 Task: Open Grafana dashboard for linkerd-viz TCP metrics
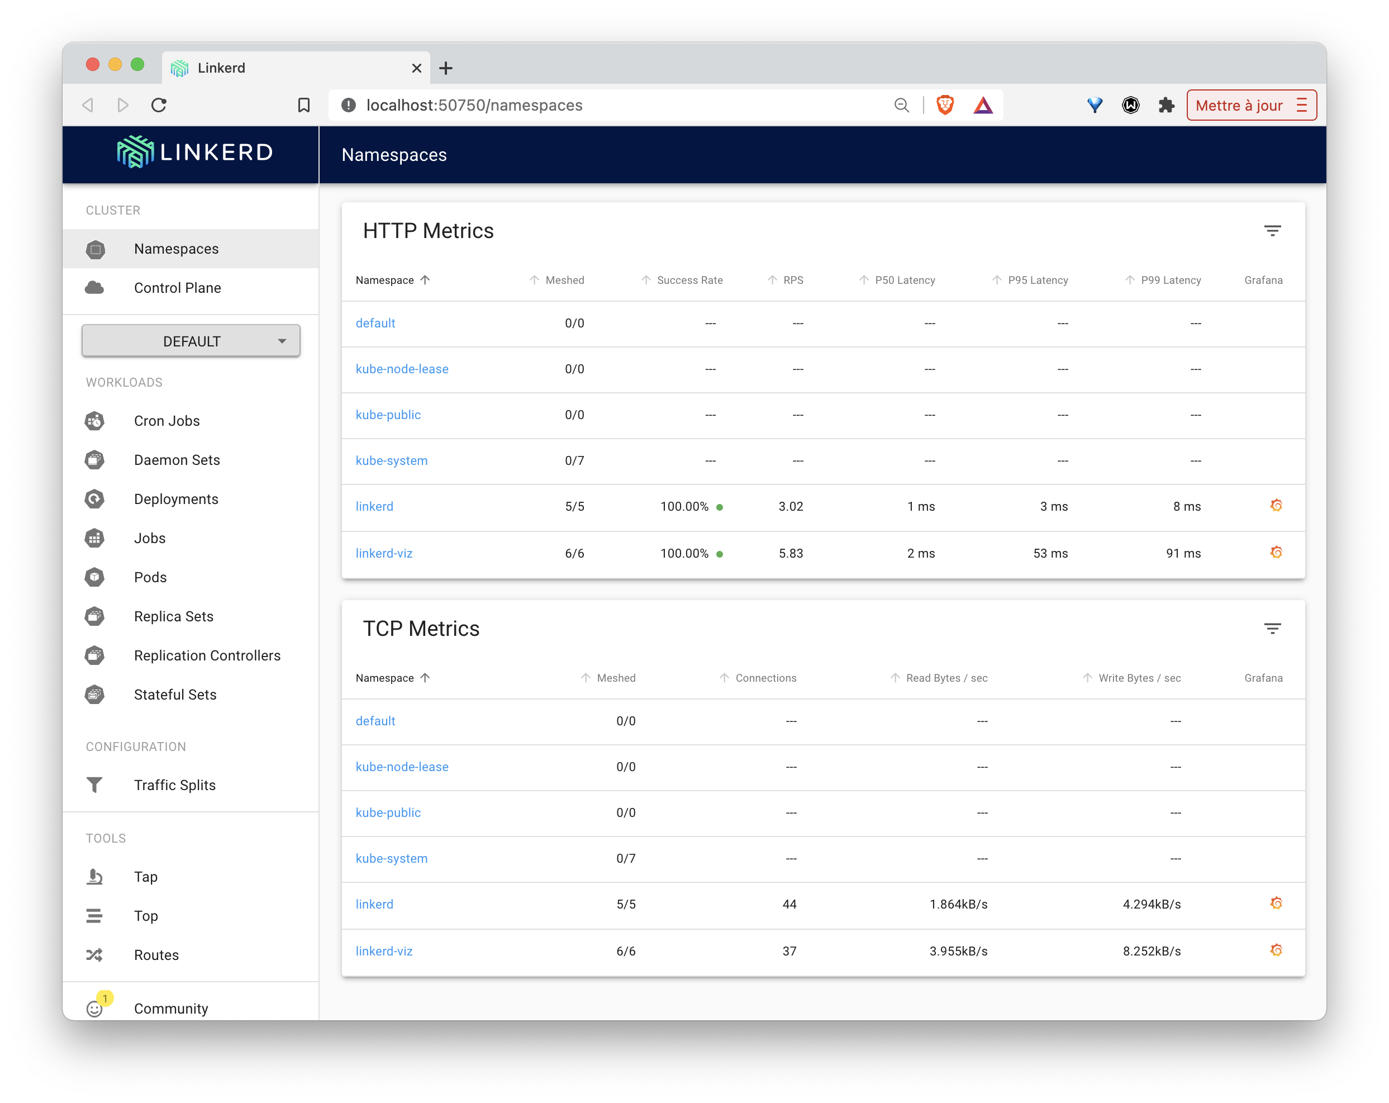pos(1276,950)
